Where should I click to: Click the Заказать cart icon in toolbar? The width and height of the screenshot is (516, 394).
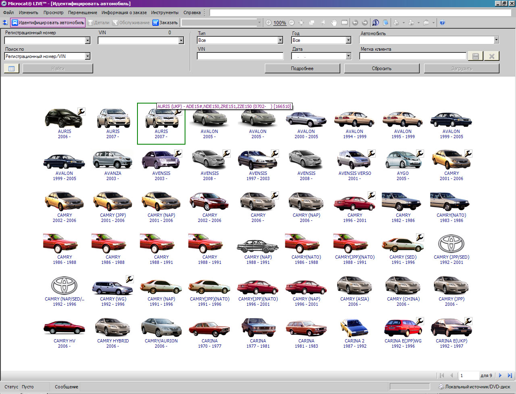point(156,23)
